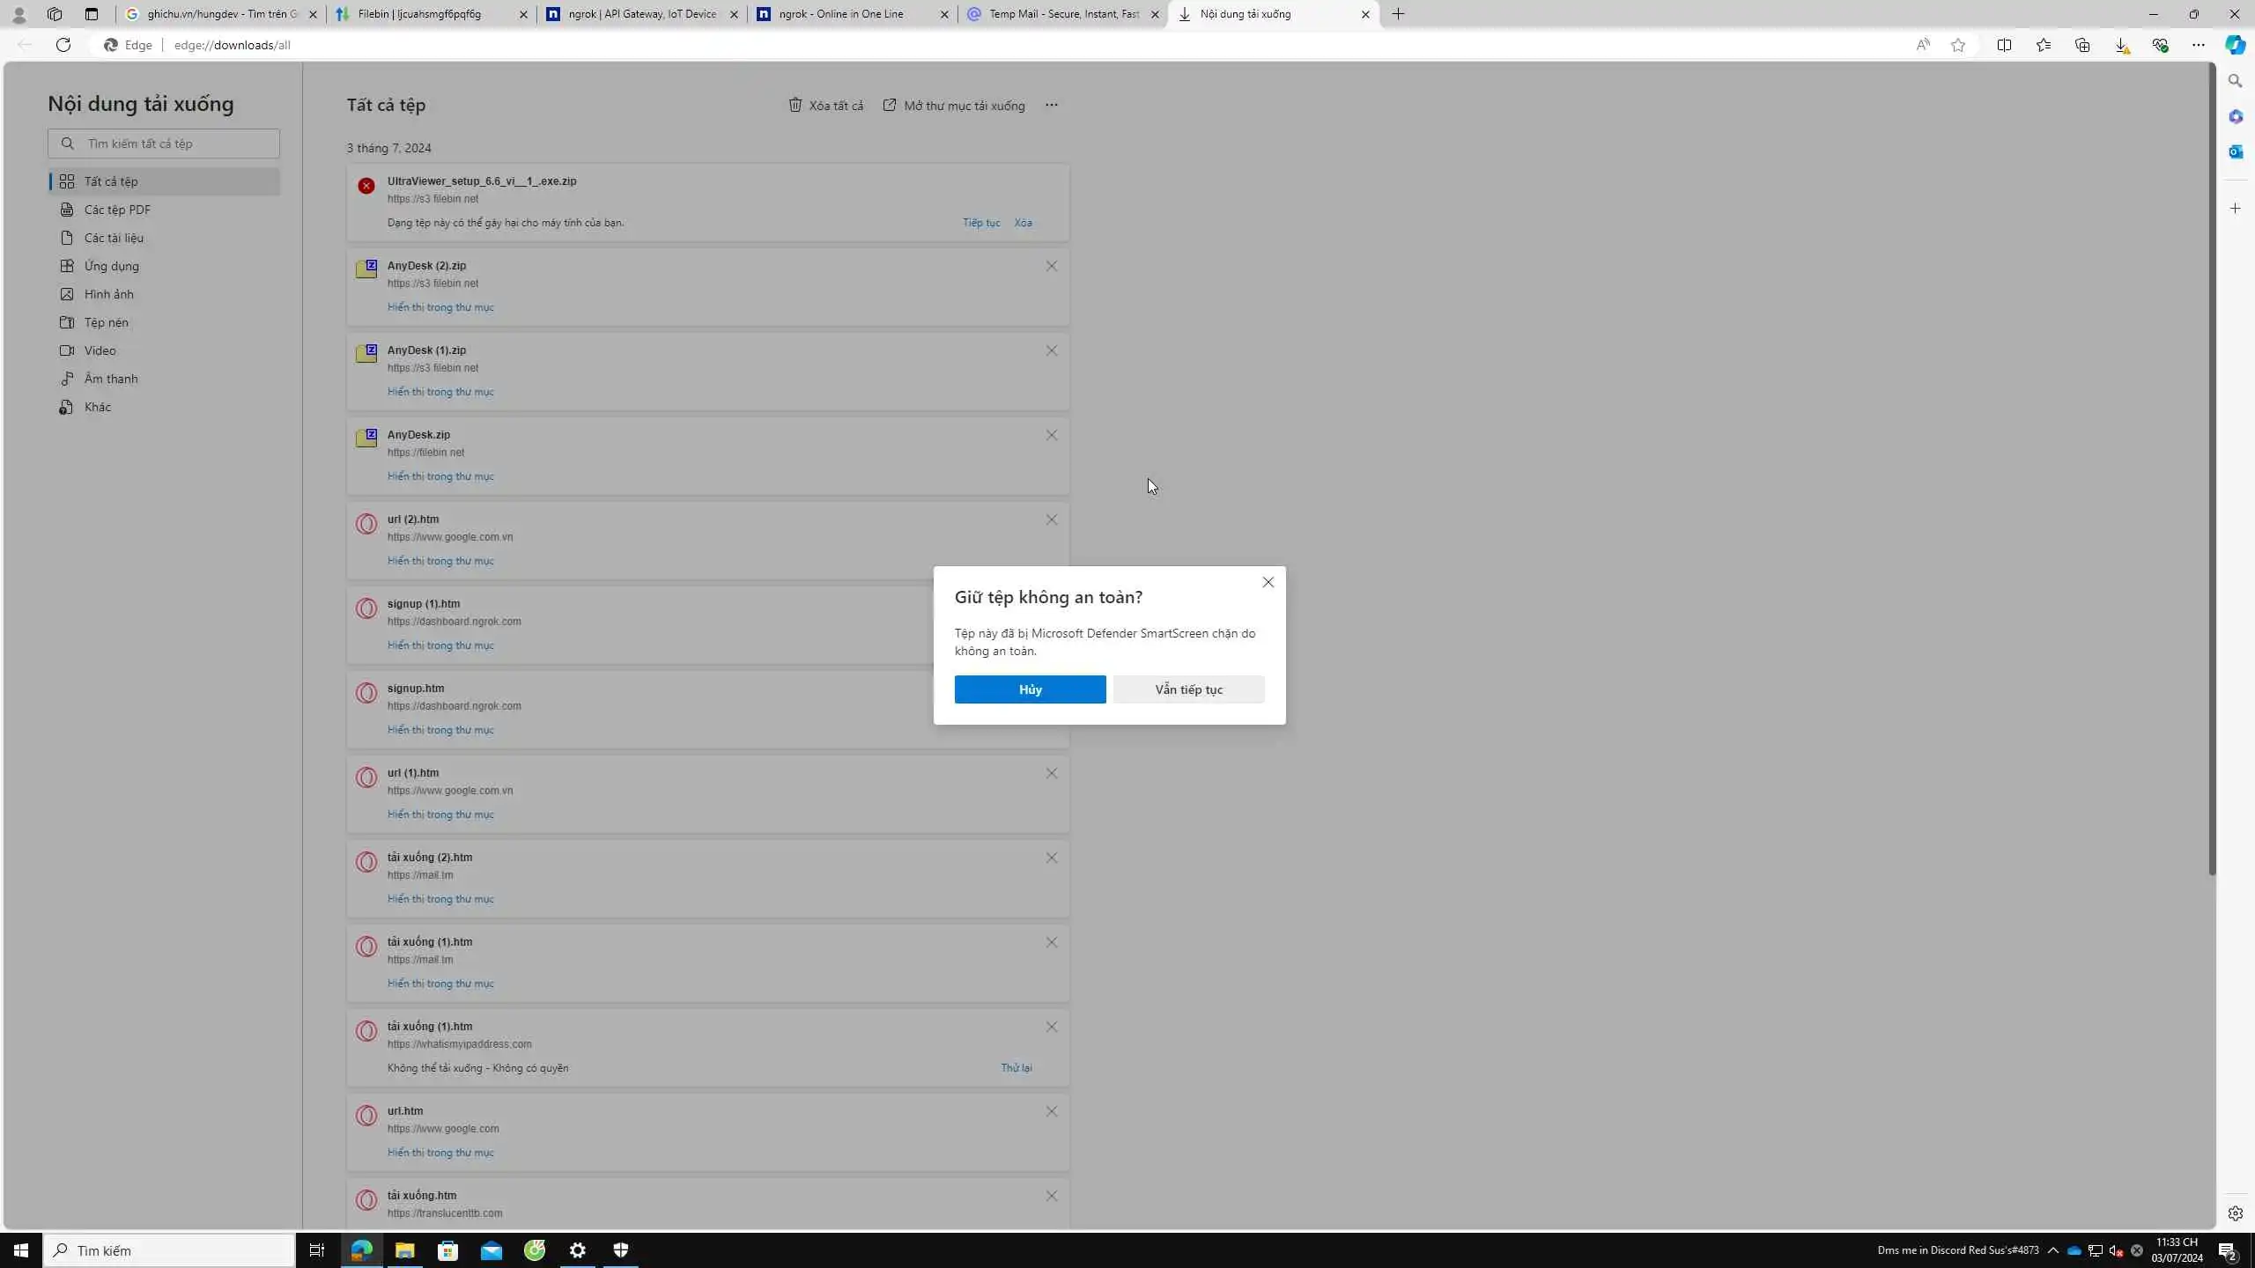Click Thử lại for failed download

coord(1016,1068)
